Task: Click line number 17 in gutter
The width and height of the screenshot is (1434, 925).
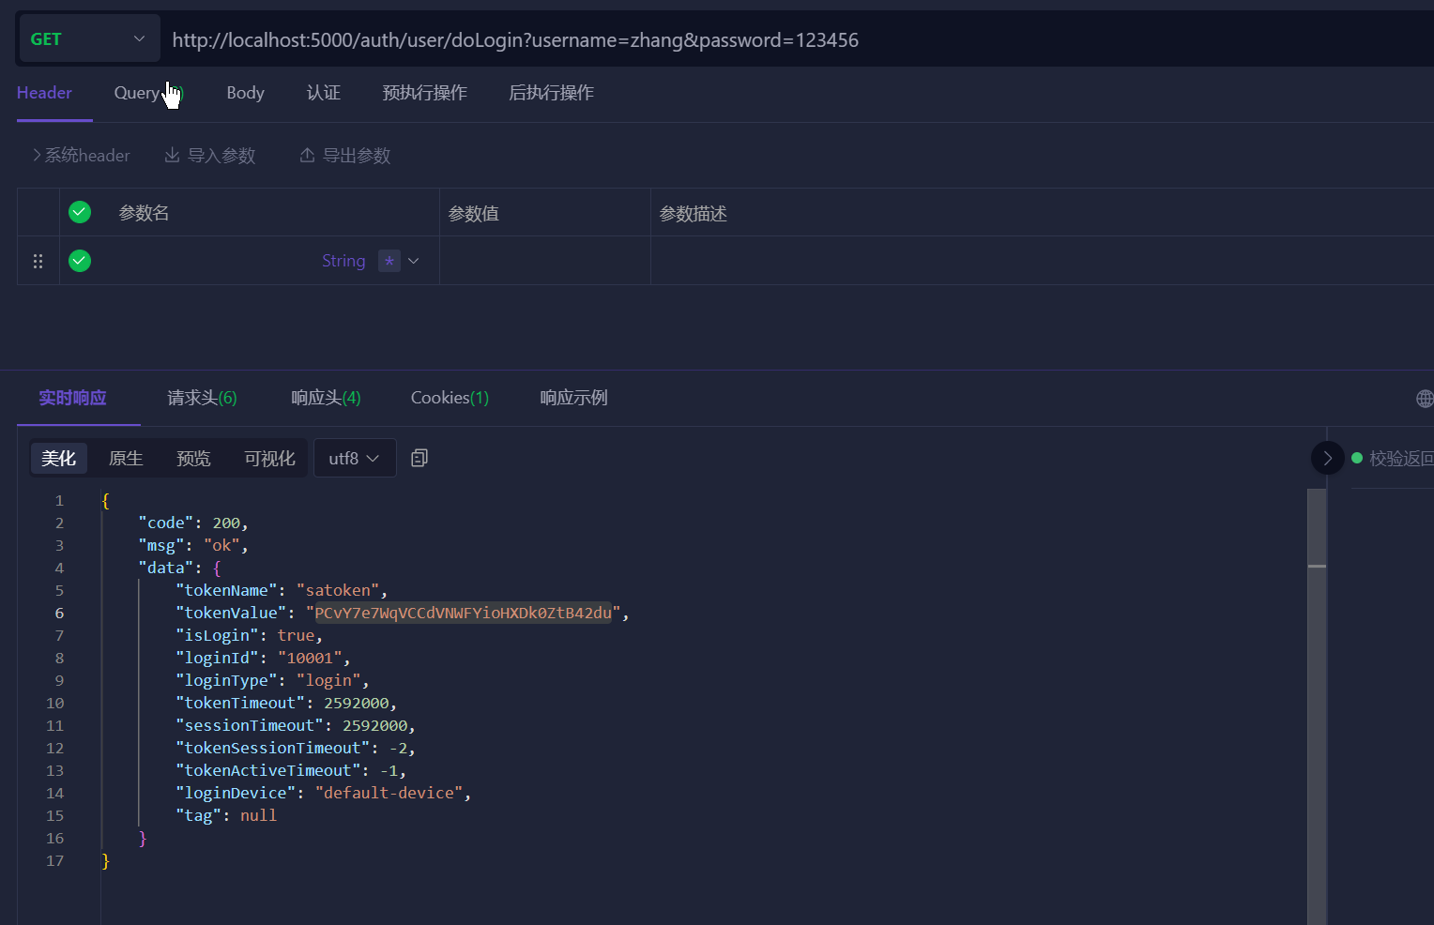Action: [x=54, y=860]
